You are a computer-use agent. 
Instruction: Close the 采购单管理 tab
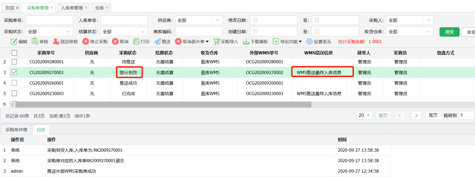(x=52, y=8)
